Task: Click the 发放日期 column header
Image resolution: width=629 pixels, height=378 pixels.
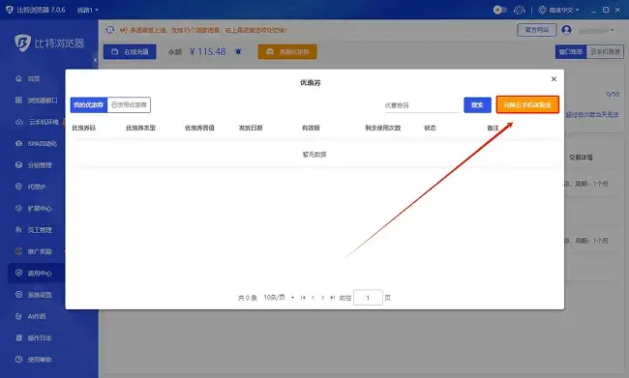Action: coord(251,128)
